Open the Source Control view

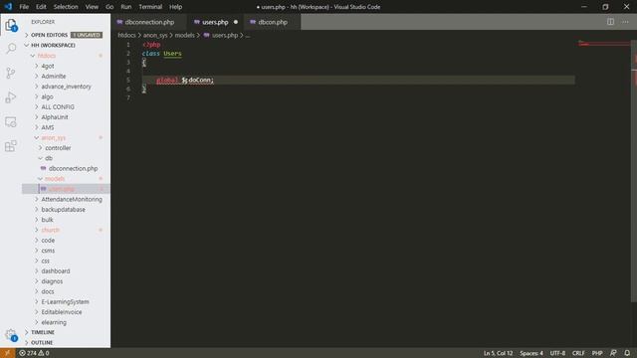pos(11,73)
